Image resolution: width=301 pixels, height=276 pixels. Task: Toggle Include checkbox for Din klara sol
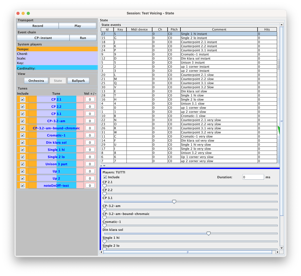pyautogui.click(x=23, y=143)
